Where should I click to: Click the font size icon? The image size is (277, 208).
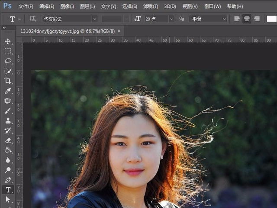click(x=137, y=19)
